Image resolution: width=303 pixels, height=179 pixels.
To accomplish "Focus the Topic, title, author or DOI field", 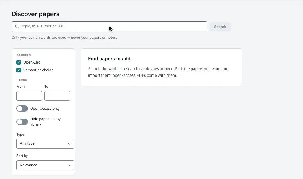I will point(109,27).
